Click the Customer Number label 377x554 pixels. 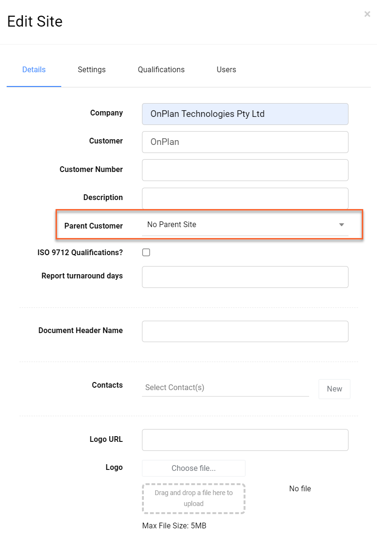[x=91, y=169]
